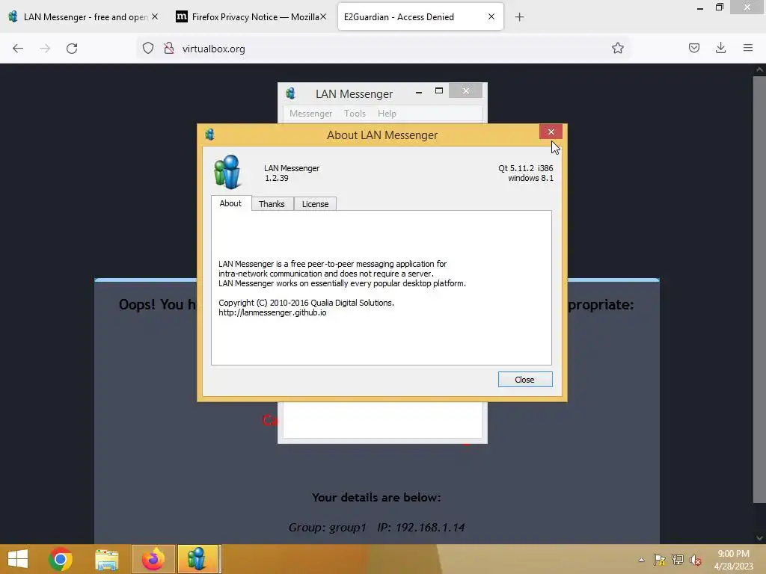Minimize the Firefox window
Viewport: 766px width, 574px height.
pyautogui.click(x=700, y=7)
